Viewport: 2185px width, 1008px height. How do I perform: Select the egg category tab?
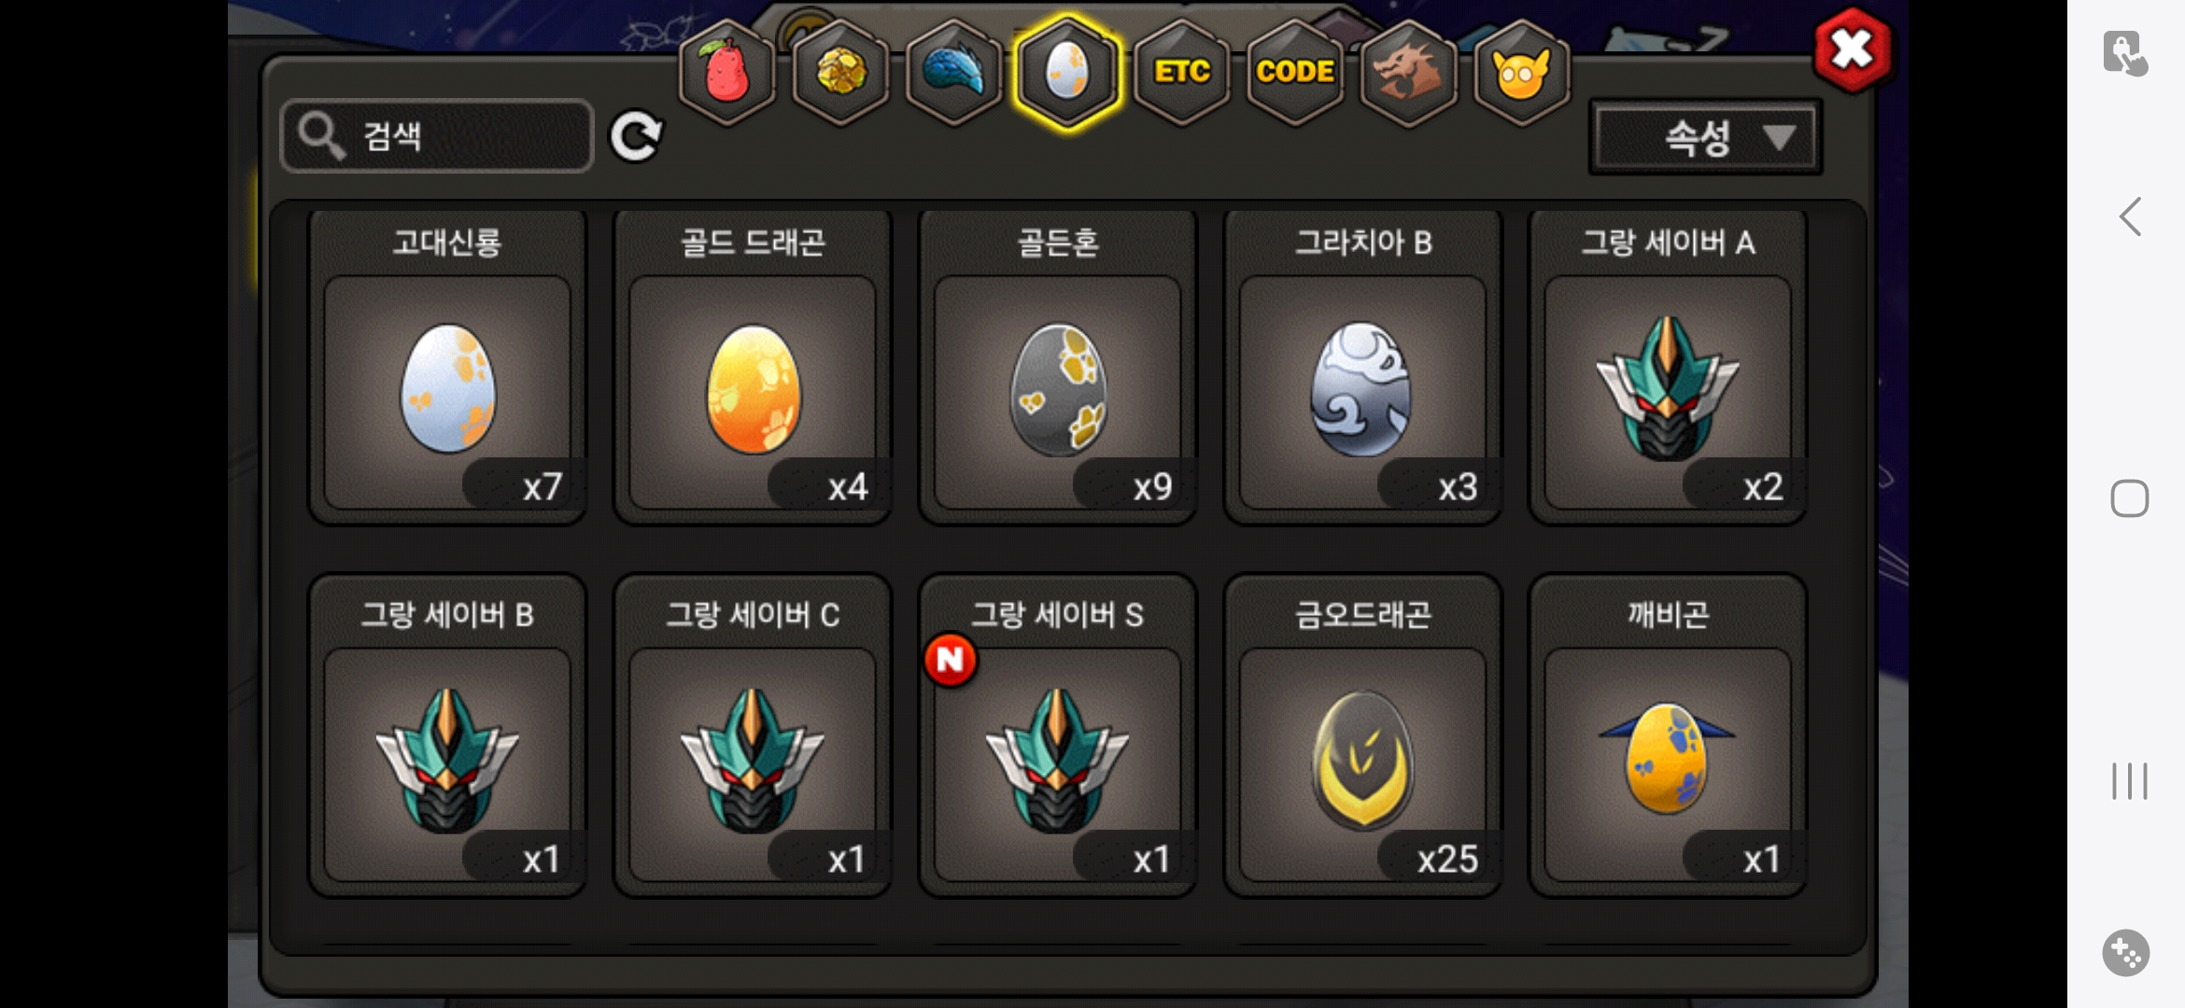(x=1067, y=72)
